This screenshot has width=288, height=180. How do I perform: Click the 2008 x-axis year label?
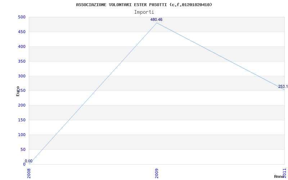click(29, 174)
